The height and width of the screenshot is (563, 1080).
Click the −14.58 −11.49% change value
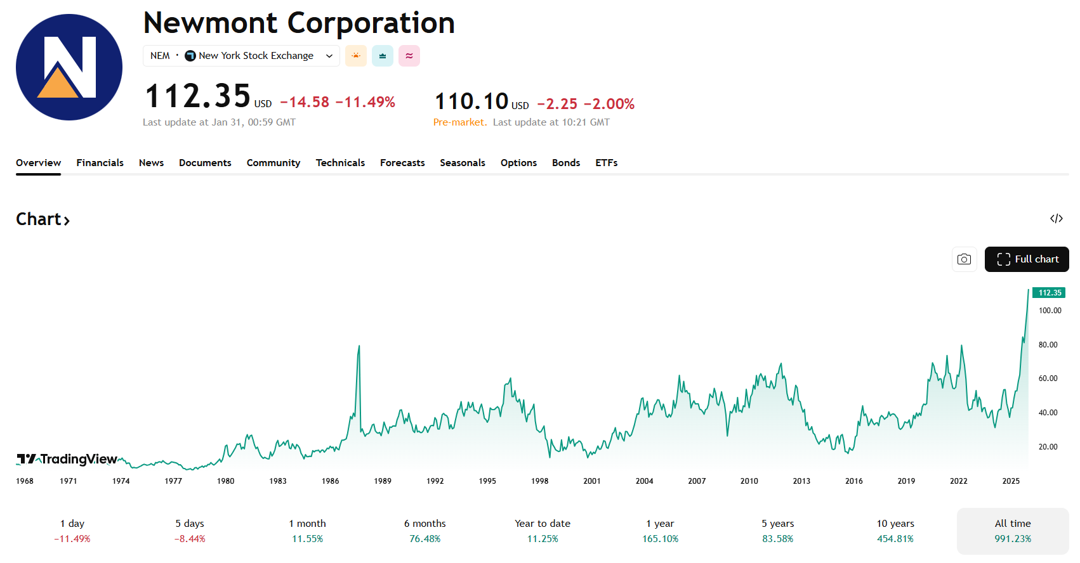pos(338,102)
